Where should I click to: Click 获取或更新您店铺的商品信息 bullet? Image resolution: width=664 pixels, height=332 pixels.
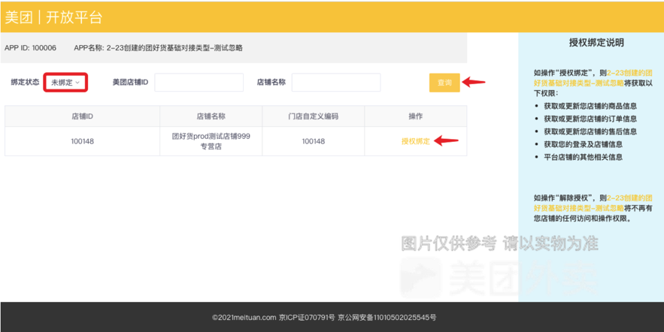click(590, 106)
